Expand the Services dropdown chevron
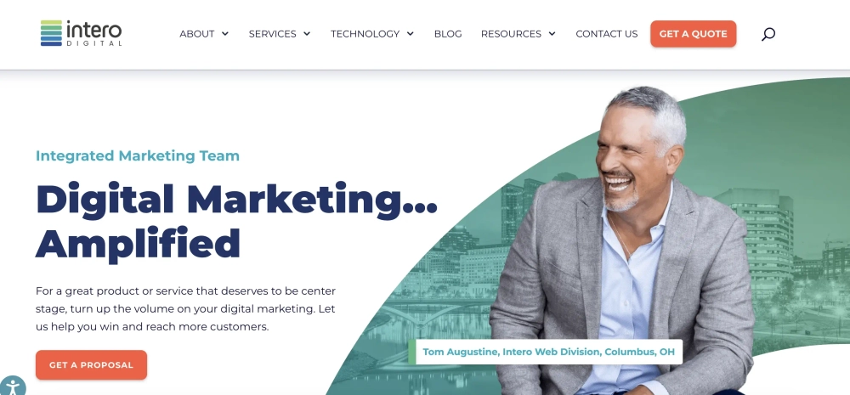Screen dimensions: 850x395 [307, 34]
